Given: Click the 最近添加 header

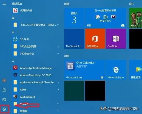Looking at the screenshot, I should pyautogui.click(x=17, y=4).
